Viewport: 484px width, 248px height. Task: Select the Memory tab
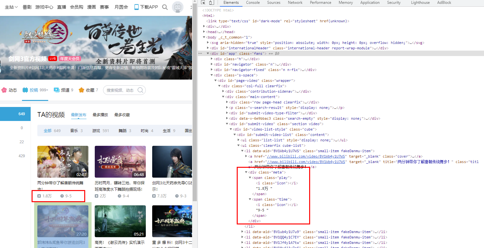(x=346, y=3)
